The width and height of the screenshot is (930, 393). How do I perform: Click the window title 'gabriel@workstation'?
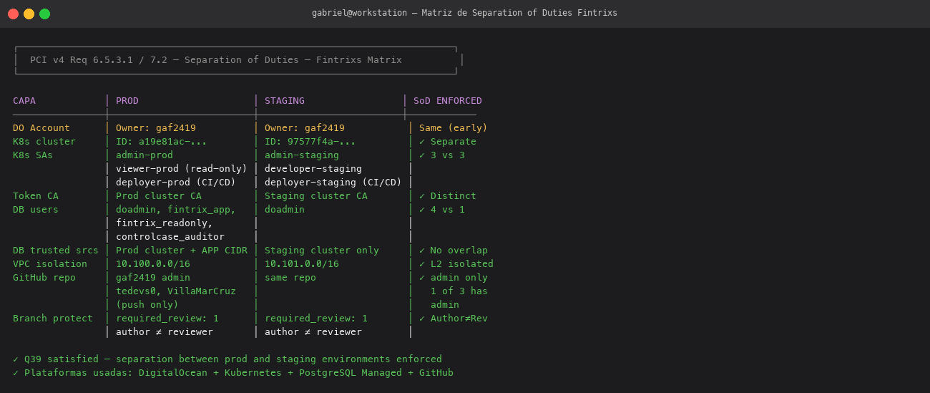pos(361,13)
